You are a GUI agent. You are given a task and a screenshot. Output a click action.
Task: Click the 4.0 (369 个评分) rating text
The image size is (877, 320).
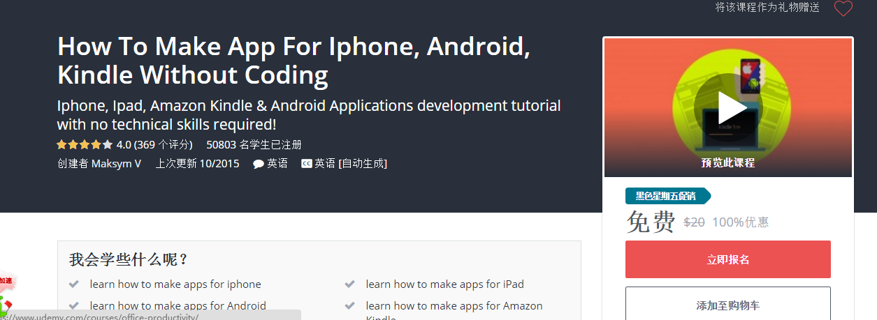click(154, 145)
